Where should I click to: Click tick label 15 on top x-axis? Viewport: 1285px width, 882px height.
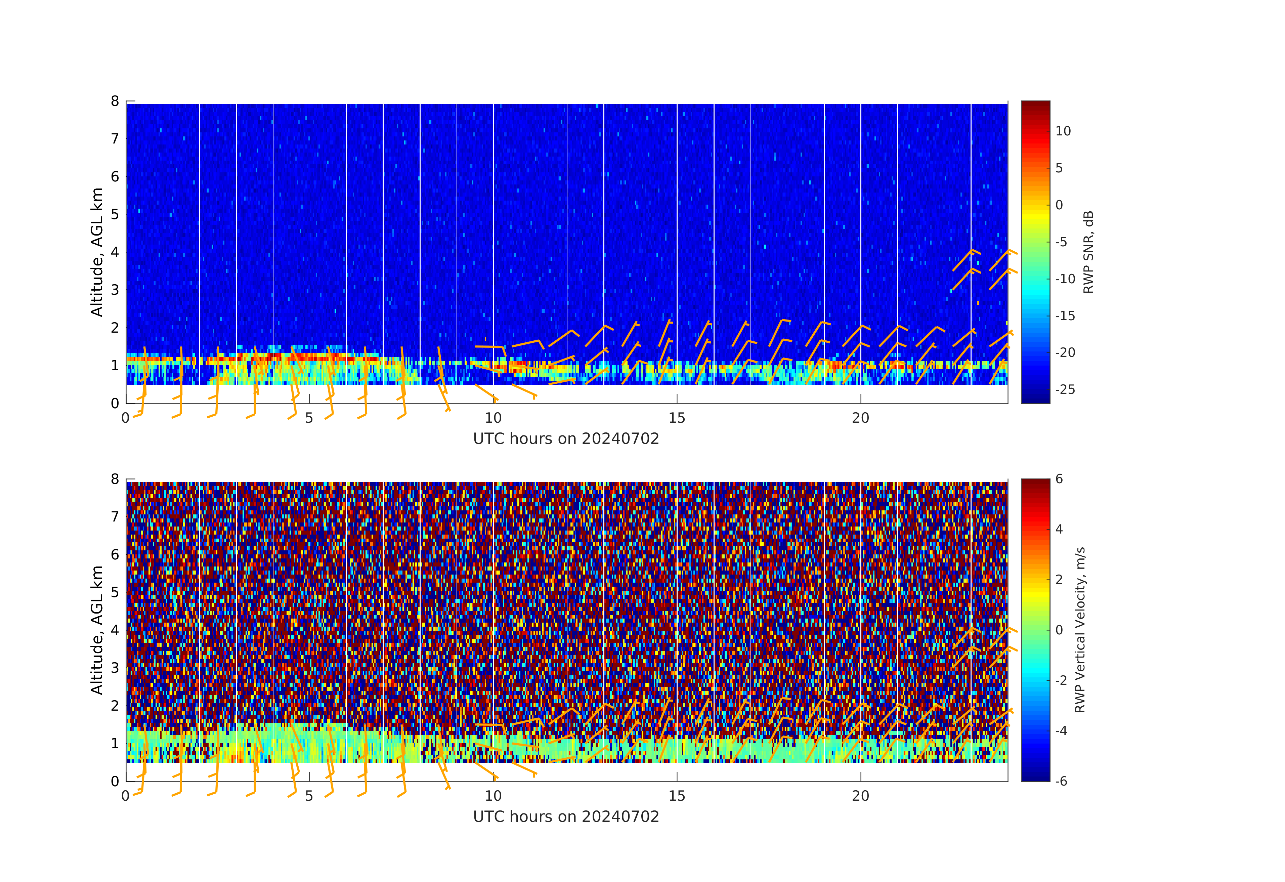click(x=677, y=418)
